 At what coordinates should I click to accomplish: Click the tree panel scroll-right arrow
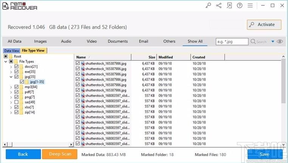71,145
